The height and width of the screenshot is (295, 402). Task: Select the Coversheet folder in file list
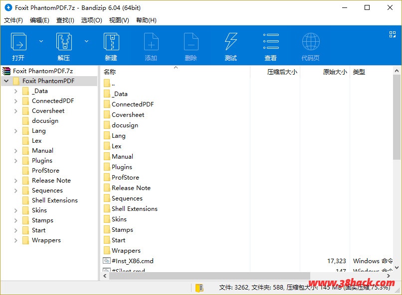[128, 115]
